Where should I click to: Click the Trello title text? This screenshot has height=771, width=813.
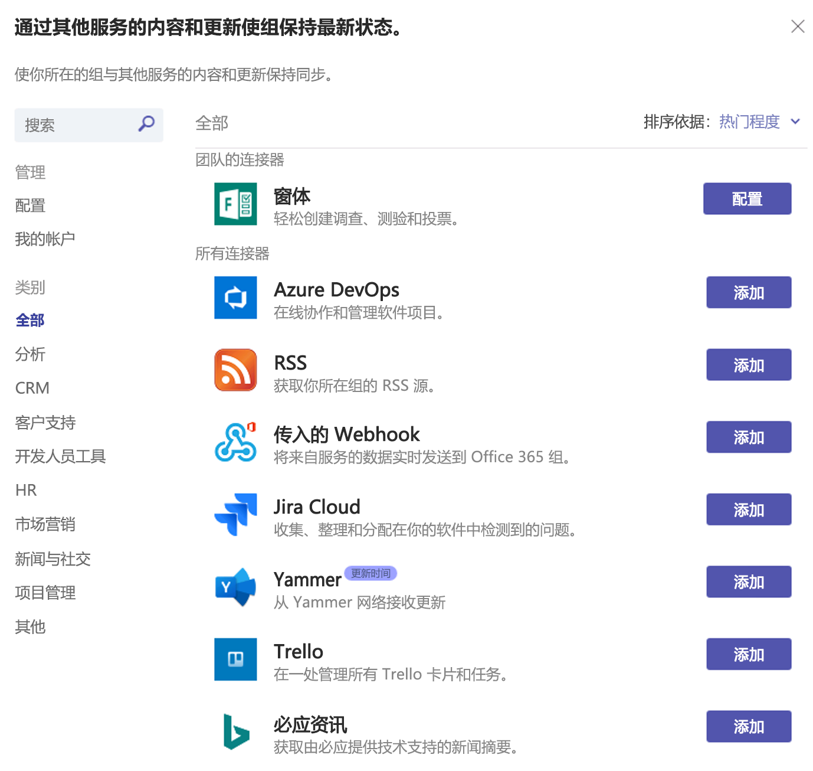point(299,652)
